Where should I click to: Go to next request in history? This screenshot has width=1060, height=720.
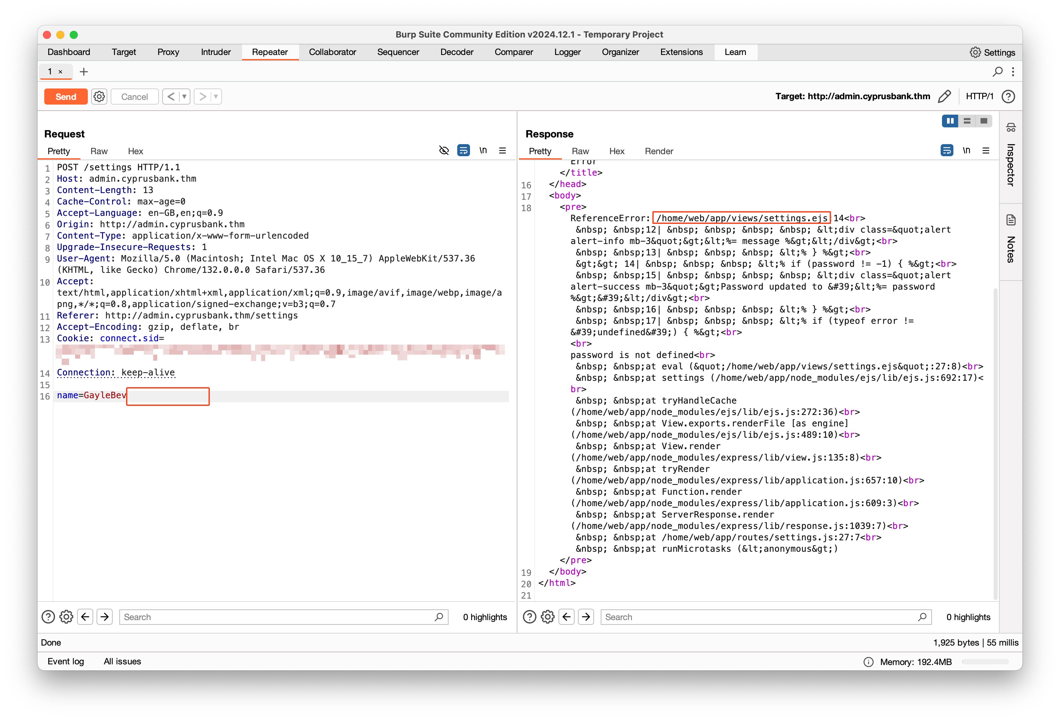(x=202, y=97)
